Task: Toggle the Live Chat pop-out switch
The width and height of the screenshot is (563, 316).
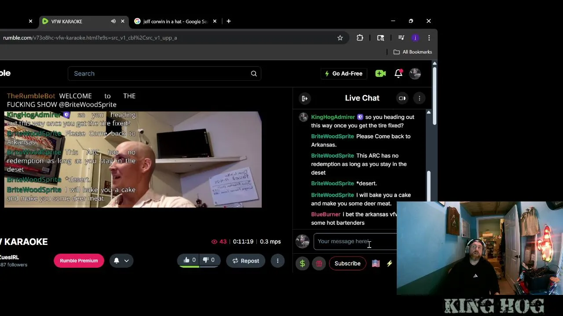Action: pos(402,98)
